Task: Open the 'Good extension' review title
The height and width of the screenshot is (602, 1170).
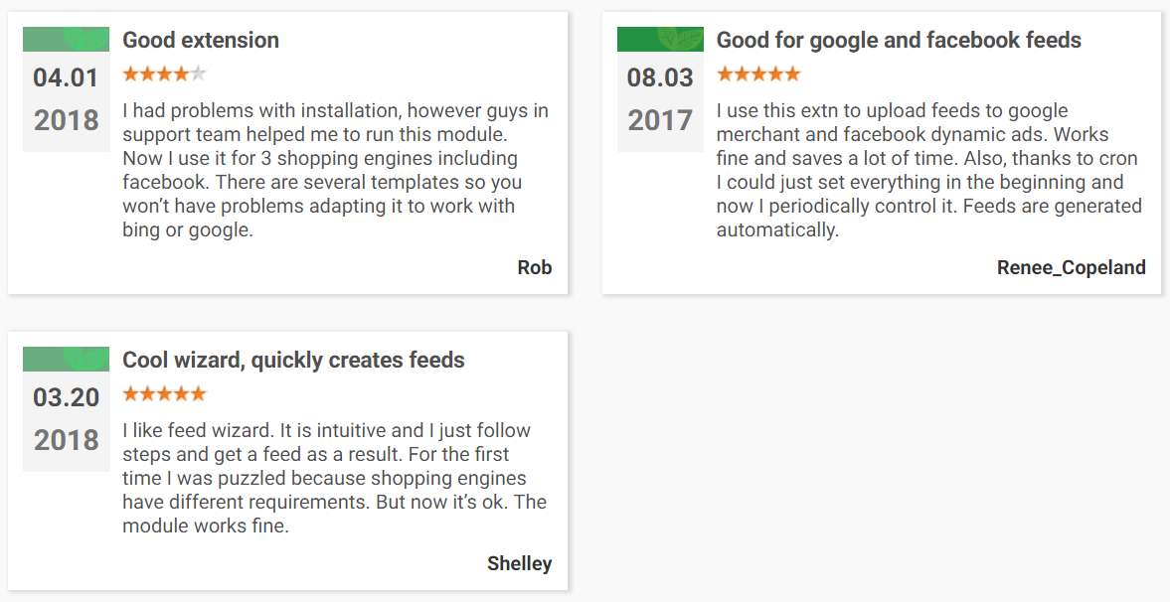Action: [x=201, y=41]
